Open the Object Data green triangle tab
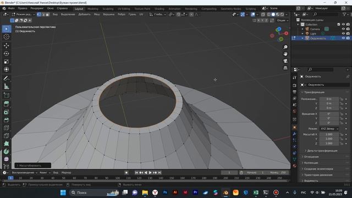 (295, 159)
